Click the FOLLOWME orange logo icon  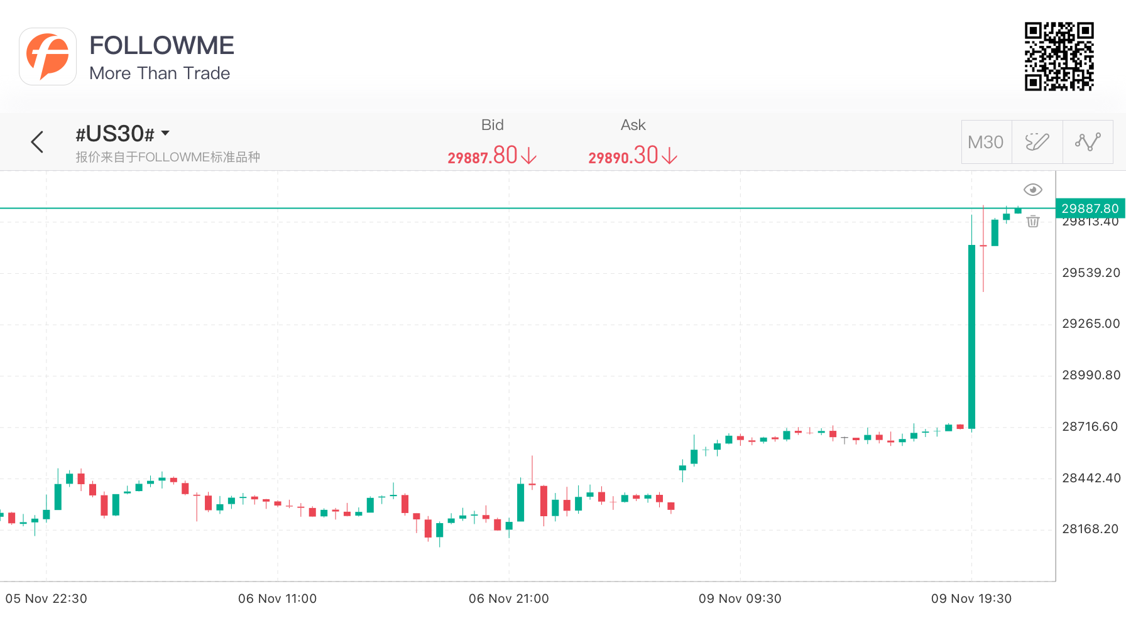click(x=48, y=57)
